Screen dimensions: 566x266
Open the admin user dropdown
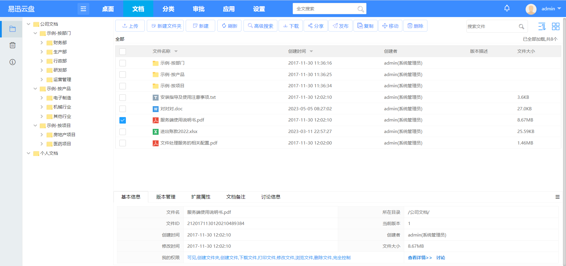550,9
